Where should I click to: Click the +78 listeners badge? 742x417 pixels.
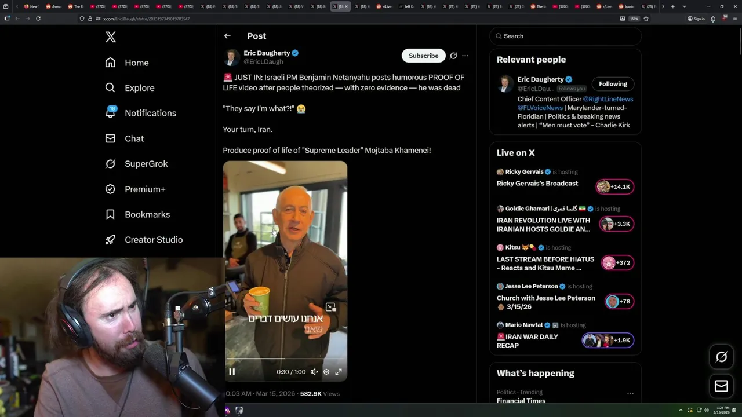[x=619, y=301]
